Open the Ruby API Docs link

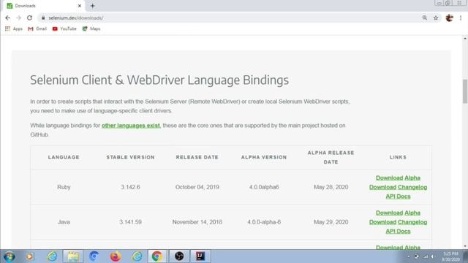click(x=398, y=197)
